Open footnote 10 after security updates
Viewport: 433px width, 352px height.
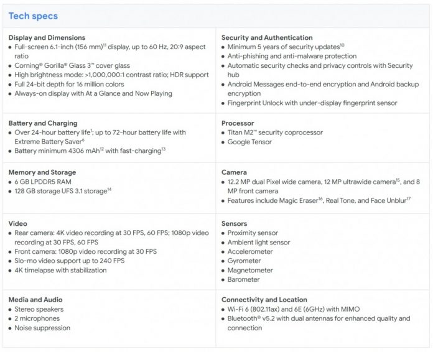tap(342, 45)
